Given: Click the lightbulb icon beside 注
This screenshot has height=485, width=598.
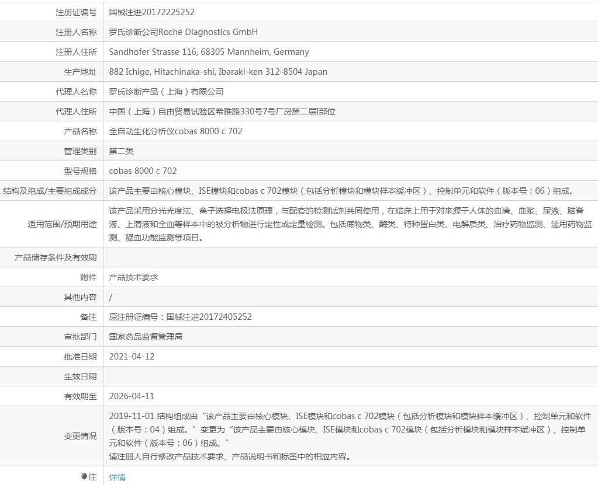Looking at the screenshot, I should tap(84, 477).
